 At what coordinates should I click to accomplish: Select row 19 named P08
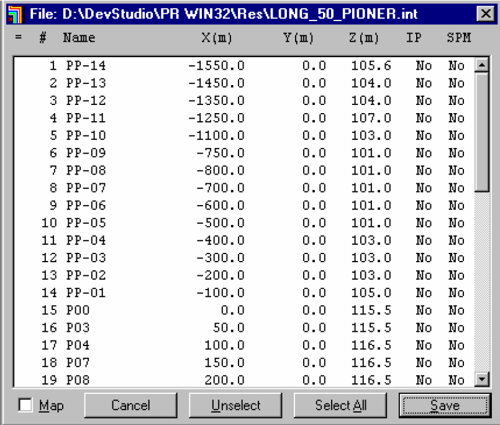coord(244,380)
